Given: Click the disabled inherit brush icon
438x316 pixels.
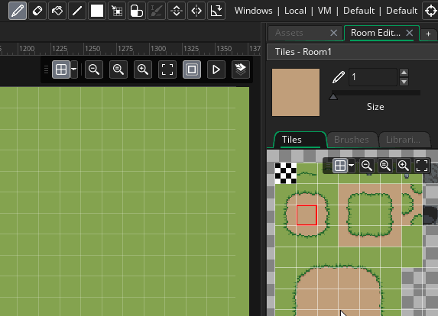Looking at the screenshot, I should (157, 11).
